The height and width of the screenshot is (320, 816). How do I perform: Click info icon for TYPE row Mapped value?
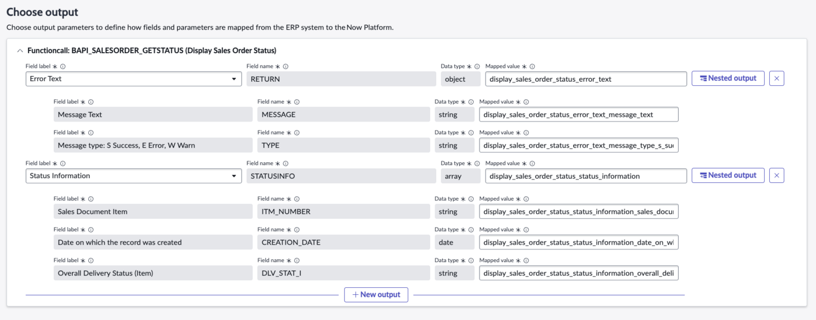526,133
